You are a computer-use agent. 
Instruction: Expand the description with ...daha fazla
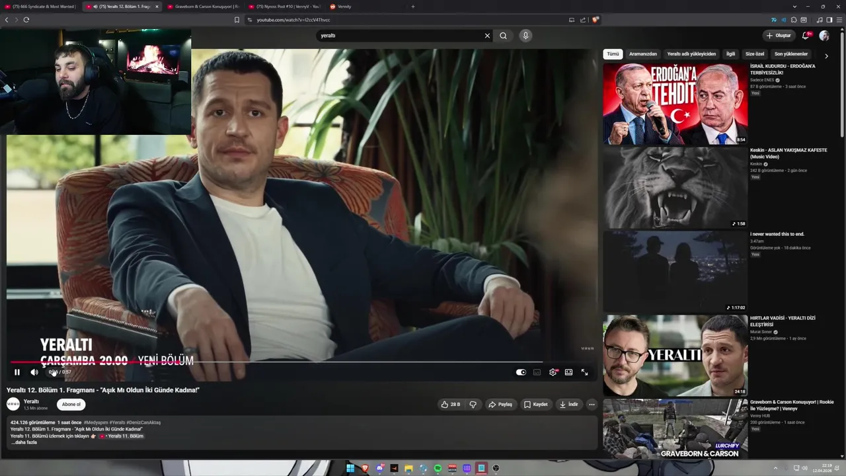pos(24,442)
